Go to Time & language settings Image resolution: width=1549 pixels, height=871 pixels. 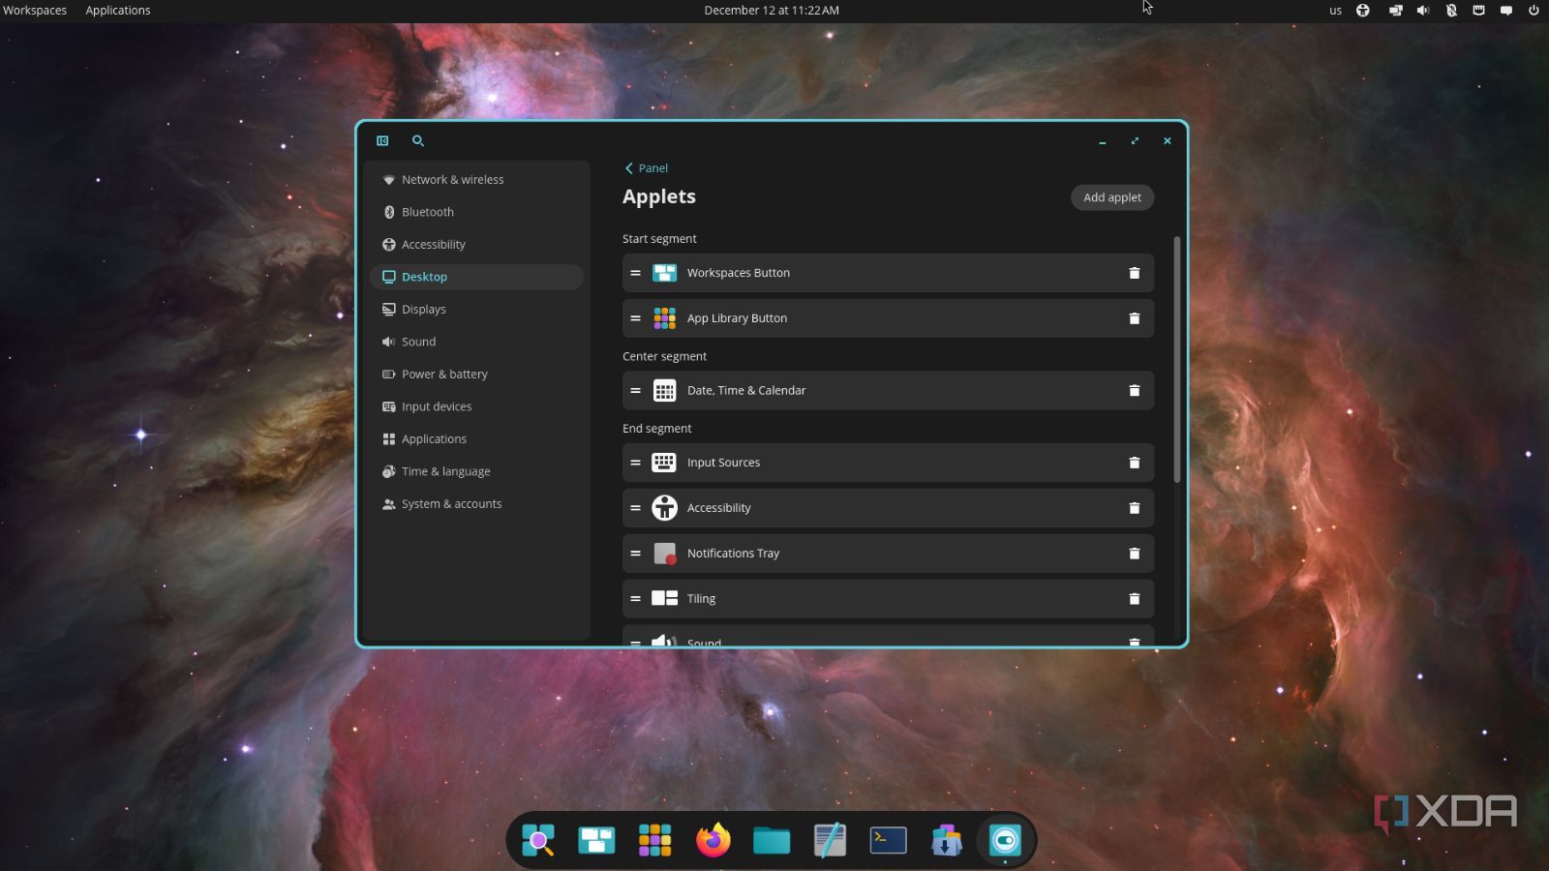click(476, 471)
